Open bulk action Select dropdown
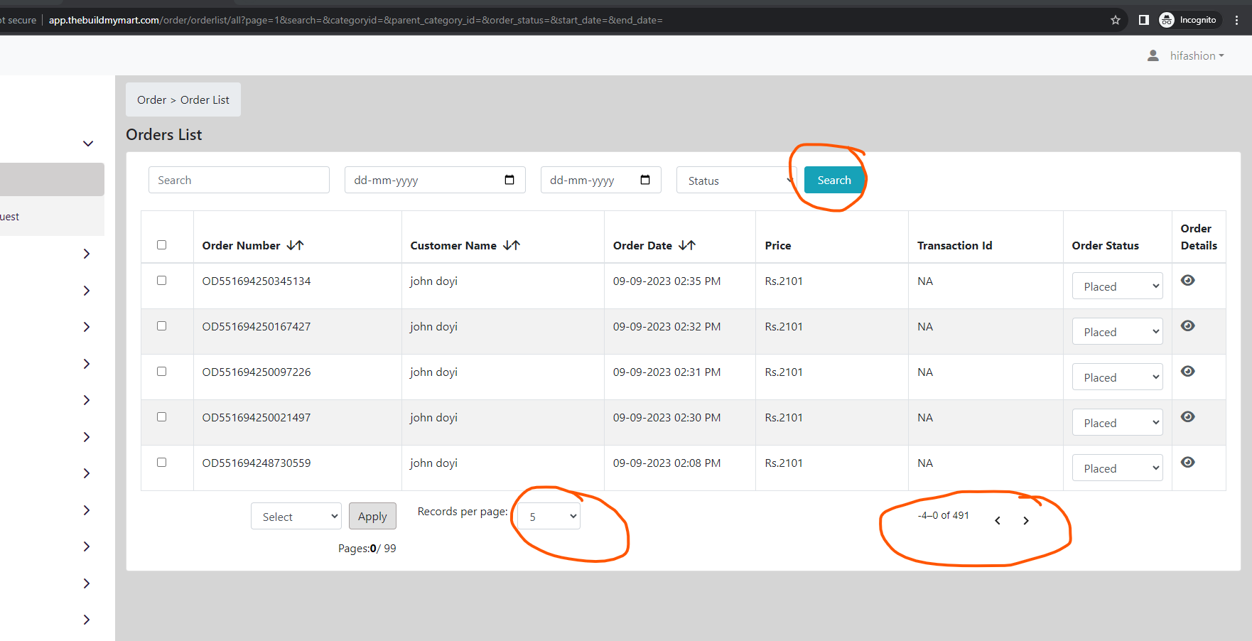The image size is (1252, 641). 296,517
